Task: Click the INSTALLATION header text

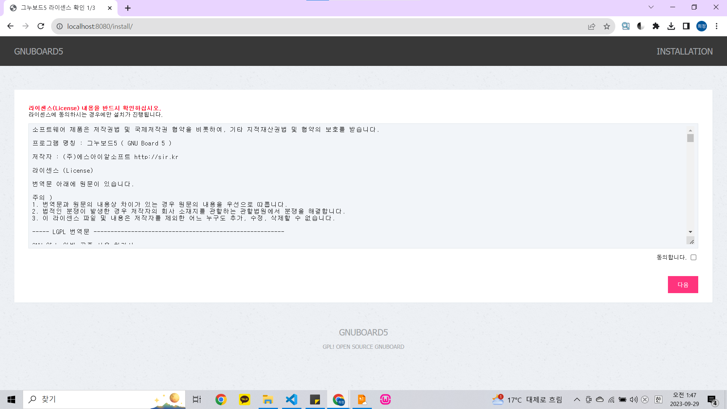Action: pyautogui.click(x=685, y=52)
